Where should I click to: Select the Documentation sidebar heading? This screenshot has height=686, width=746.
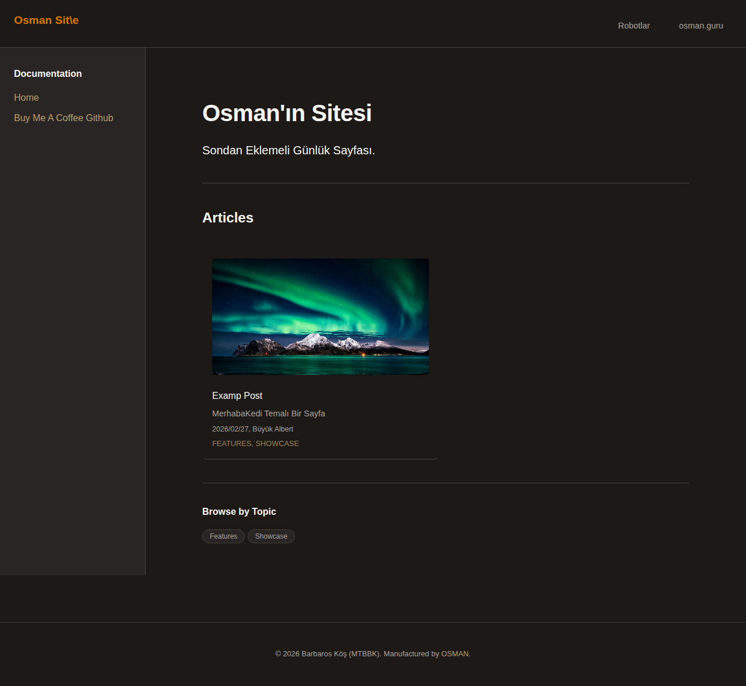point(48,73)
